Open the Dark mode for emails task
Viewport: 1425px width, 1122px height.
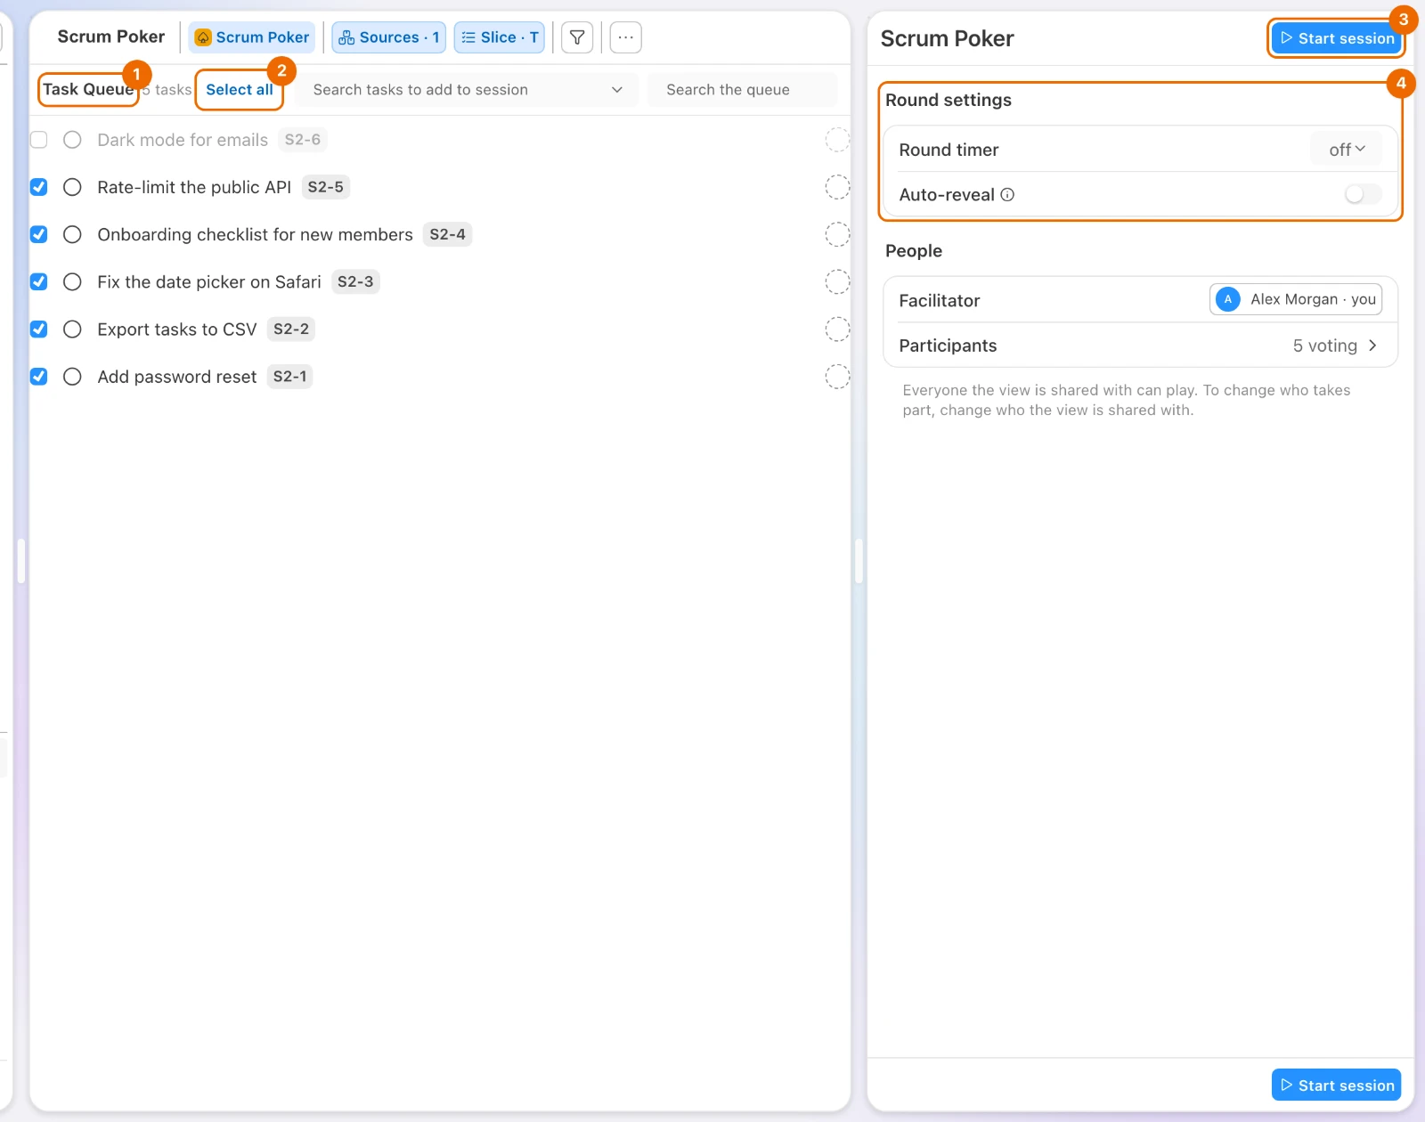pyautogui.click(x=183, y=140)
